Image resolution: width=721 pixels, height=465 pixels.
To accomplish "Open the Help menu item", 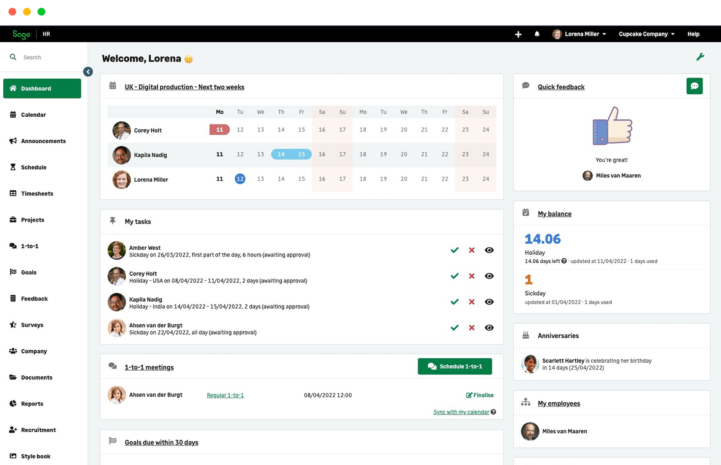I will (x=693, y=34).
